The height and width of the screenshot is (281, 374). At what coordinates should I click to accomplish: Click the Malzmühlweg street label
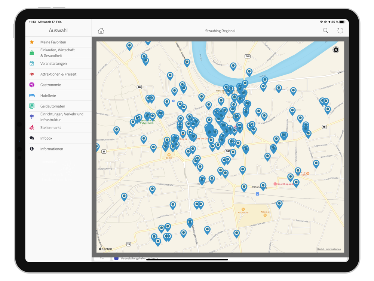[105, 169]
